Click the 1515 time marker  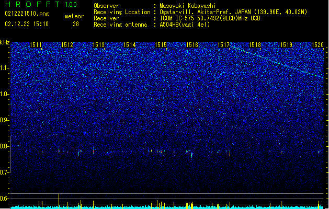(x=161, y=45)
